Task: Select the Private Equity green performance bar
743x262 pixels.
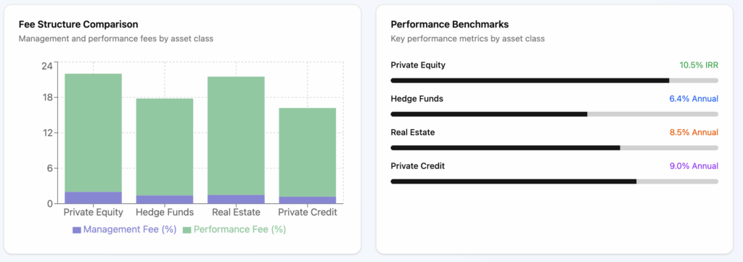Action: (94, 133)
